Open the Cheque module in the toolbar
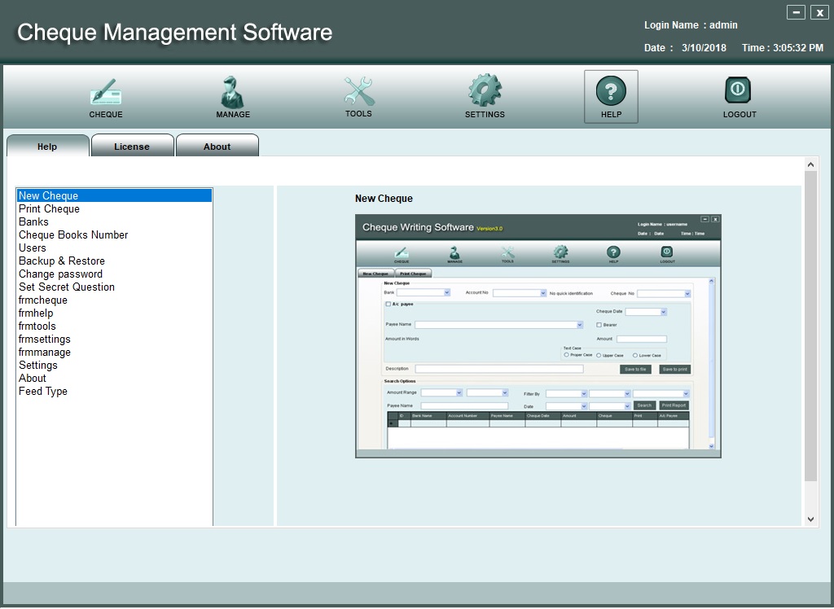The image size is (834, 609). pos(106,96)
